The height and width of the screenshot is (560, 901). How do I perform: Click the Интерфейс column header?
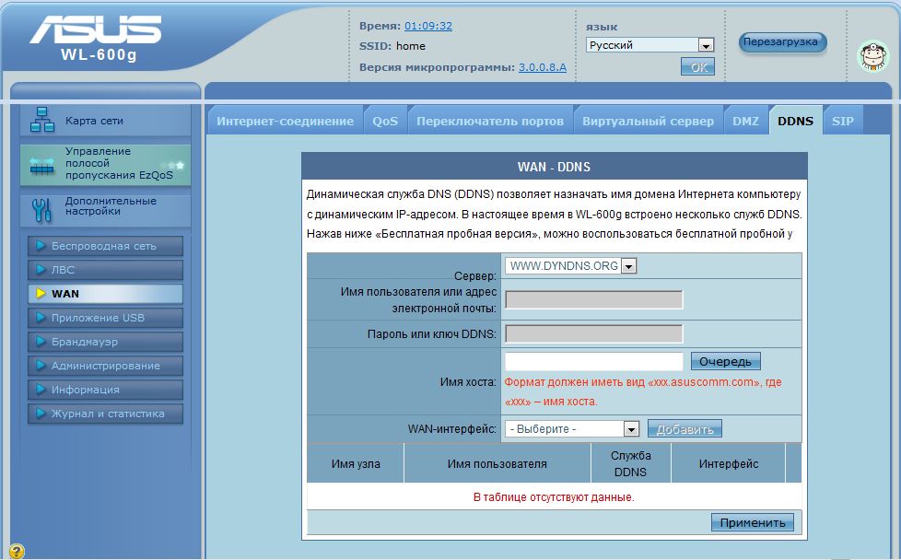click(728, 463)
